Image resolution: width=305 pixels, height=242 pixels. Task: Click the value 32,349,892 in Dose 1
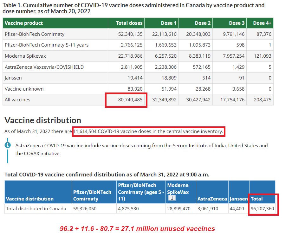[x=164, y=100]
